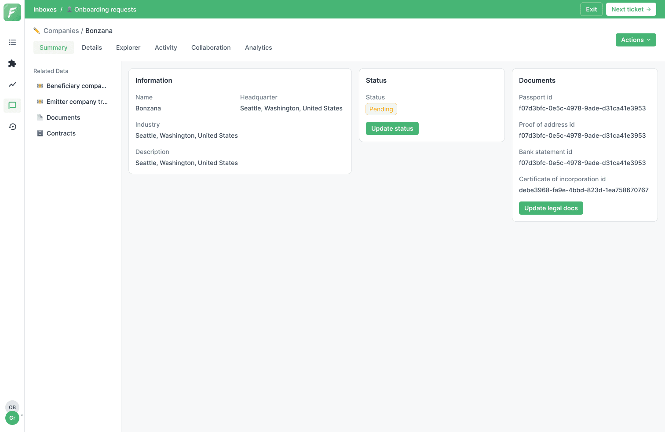The image size is (665, 432).
Task: Click the Certificate of incorporation id value
Action: [x=584, y=190]
